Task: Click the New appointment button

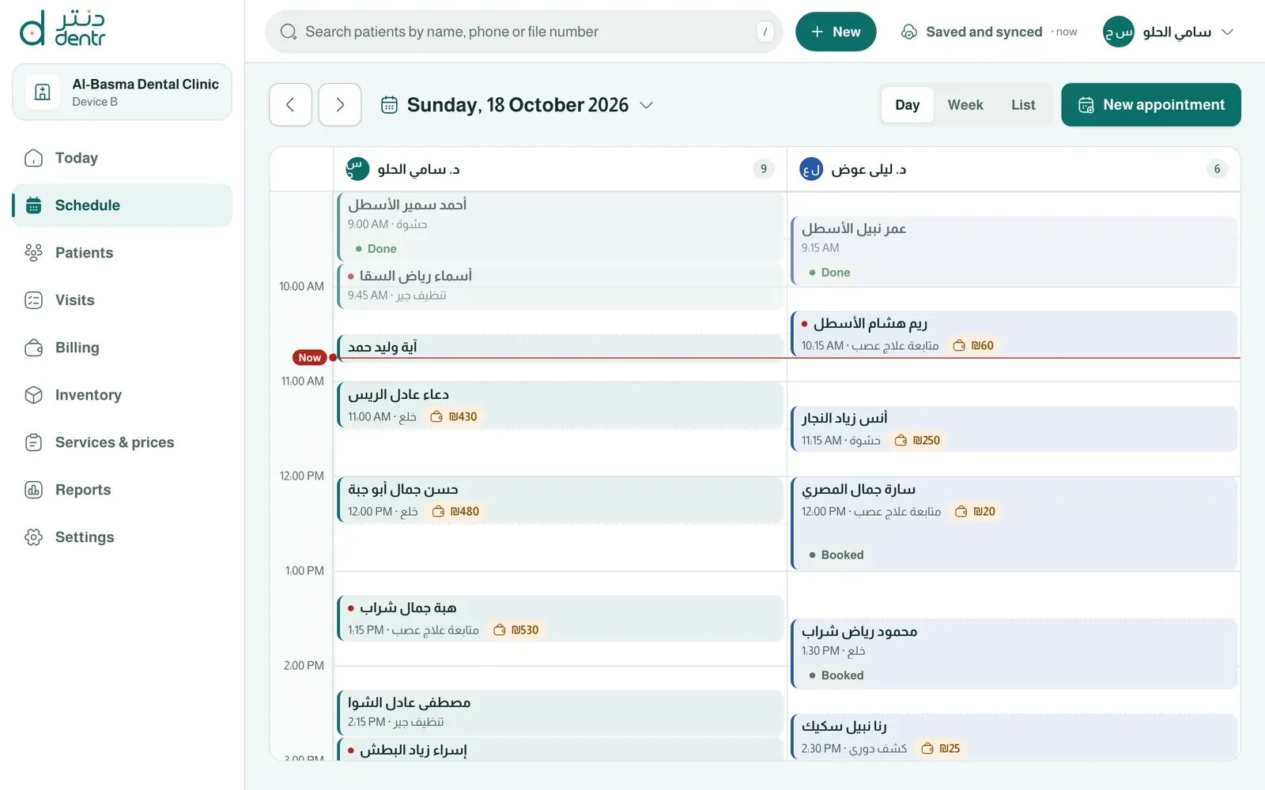Action: (x=1151, y=104)
